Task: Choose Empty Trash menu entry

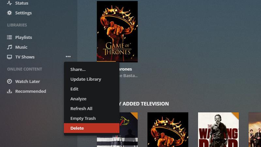Action: click(92, 118)
